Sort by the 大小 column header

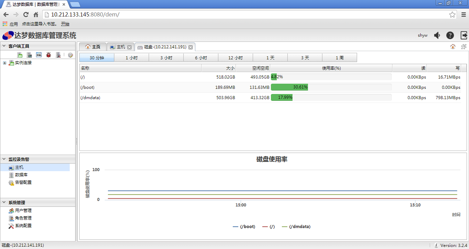click(219, 68)
